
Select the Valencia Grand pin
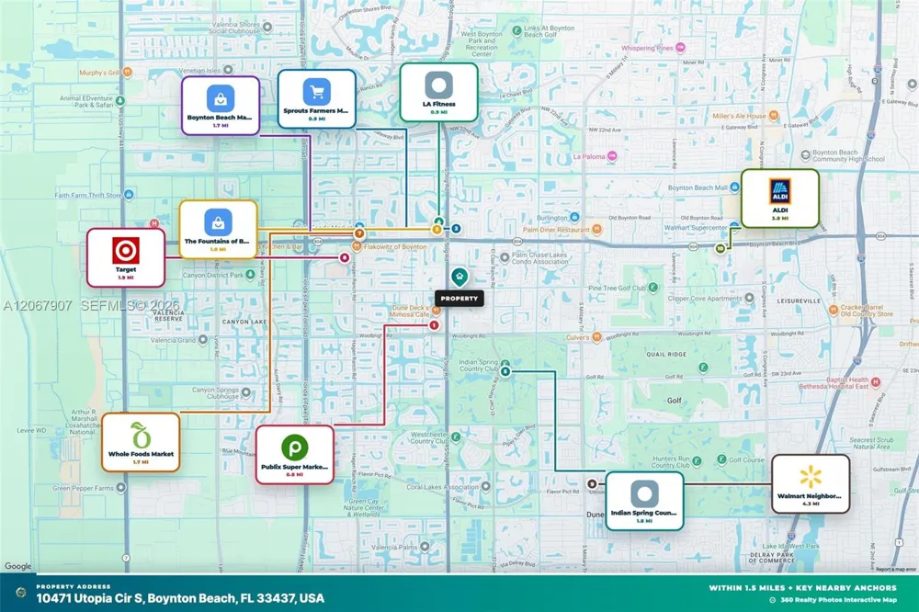(x=203, y=339)
